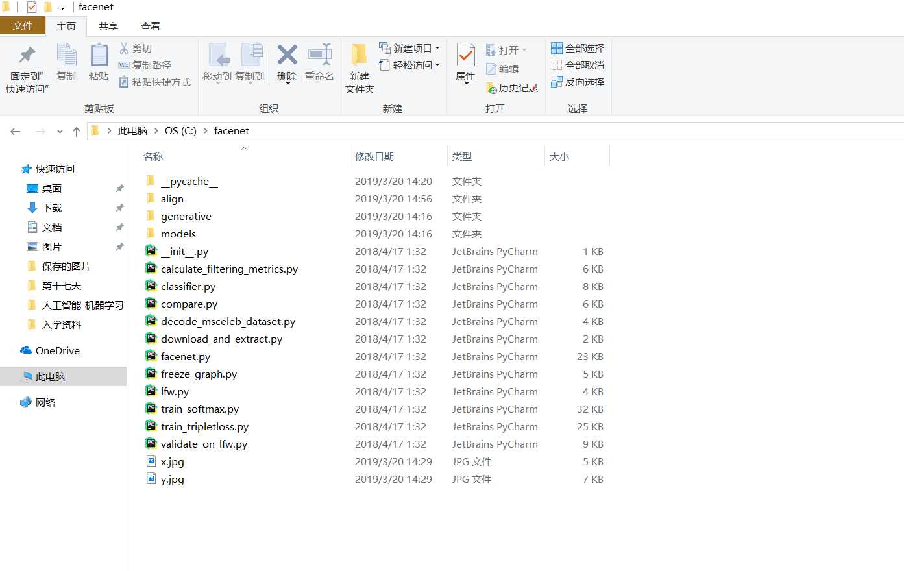This screenshot has width=904, height=571.
Task: Click Select all (全部选择)
Action: 578,48
